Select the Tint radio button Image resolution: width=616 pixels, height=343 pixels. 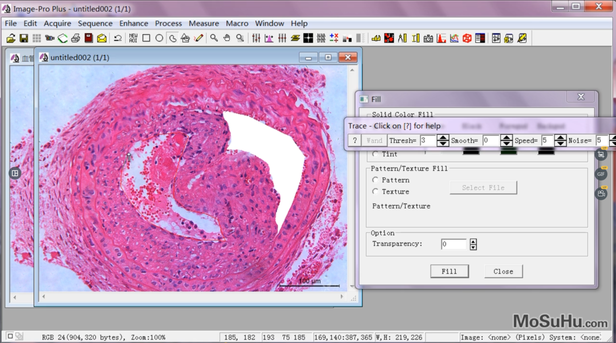(x=375, y=154)
